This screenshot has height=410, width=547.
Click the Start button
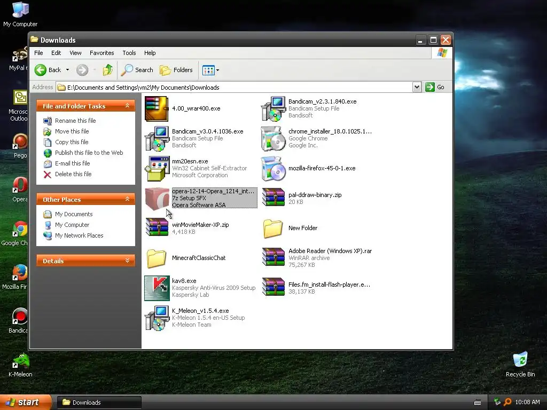coord(25,403)
